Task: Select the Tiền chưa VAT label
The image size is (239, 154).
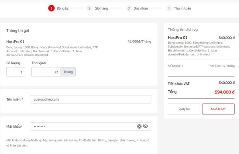Action: click(178, 84)
